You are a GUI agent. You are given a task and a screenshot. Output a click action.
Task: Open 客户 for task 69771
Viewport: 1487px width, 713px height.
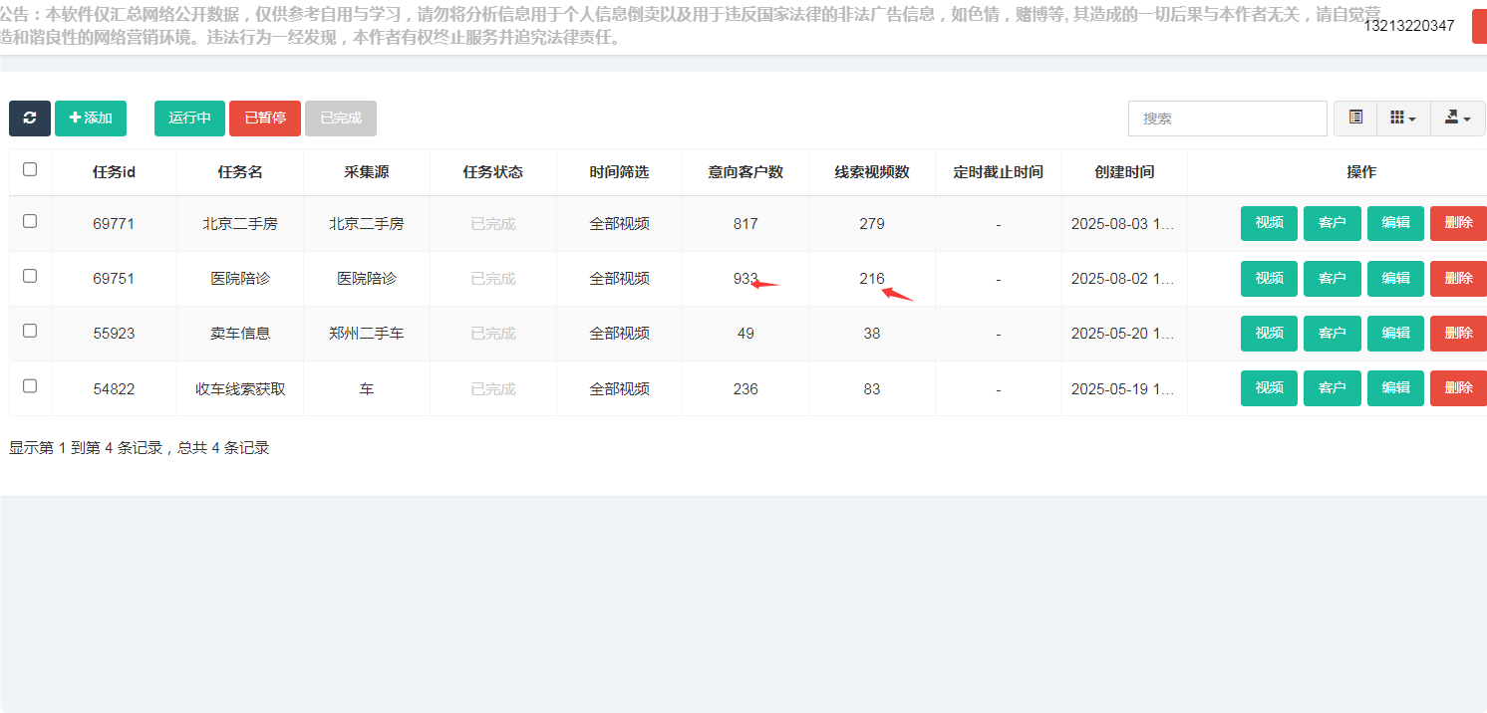pyautogui.click(x=1333, y=223)
